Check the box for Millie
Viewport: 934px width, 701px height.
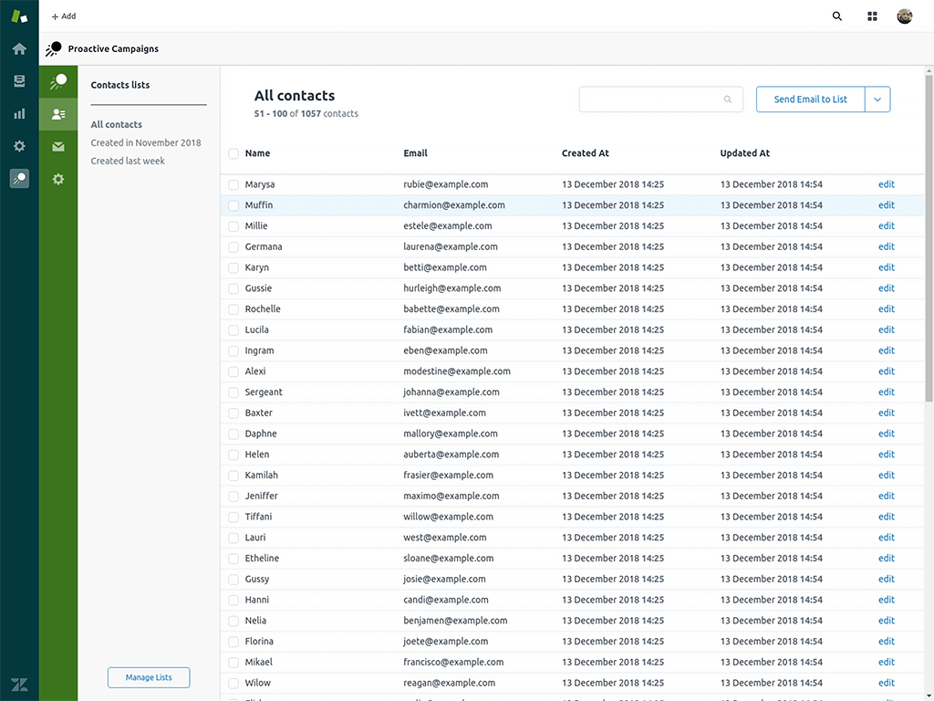233,226
